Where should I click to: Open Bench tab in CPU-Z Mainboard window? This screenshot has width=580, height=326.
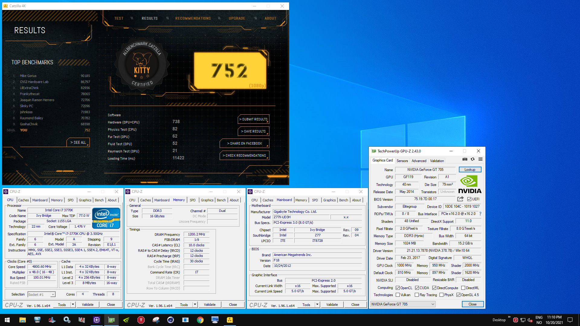(343, 200)
